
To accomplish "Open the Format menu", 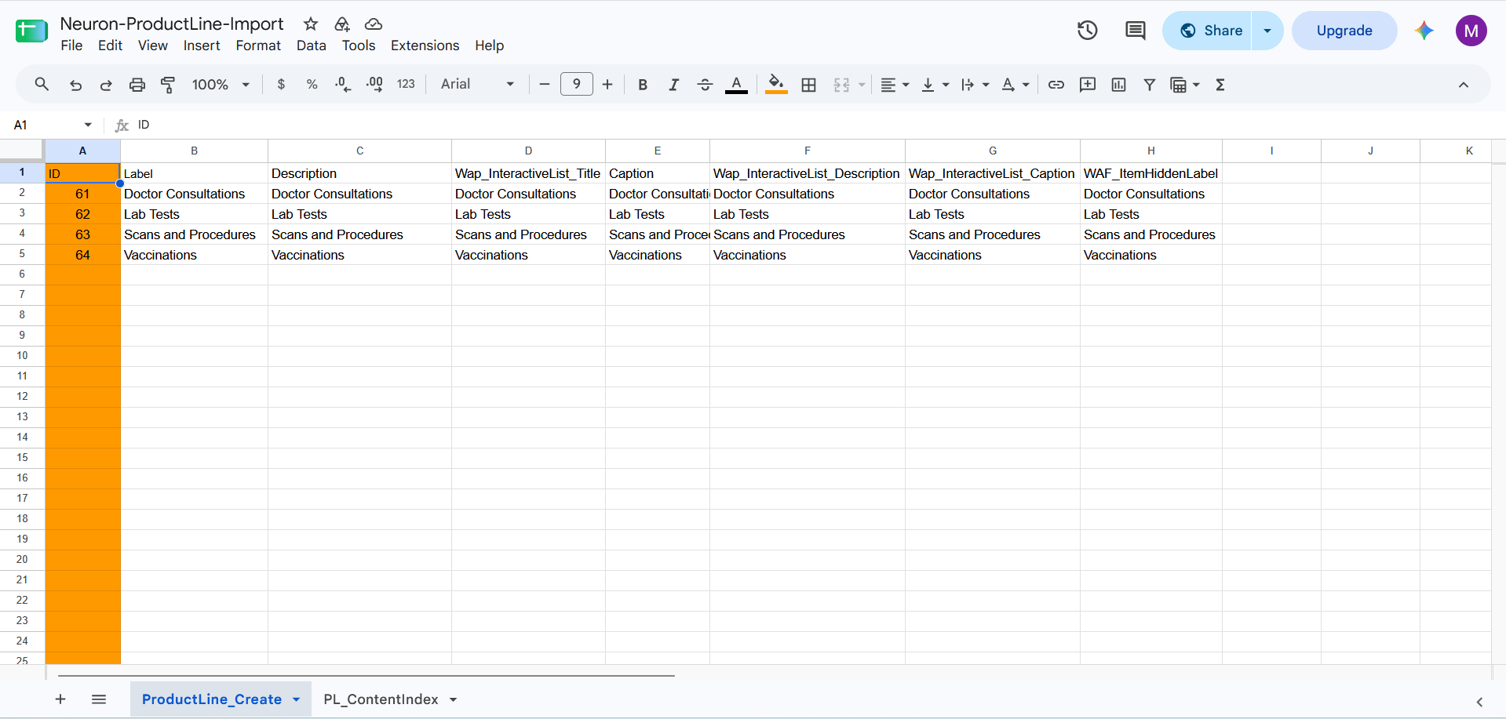I will pyautogui.click(x=258, y=45).
